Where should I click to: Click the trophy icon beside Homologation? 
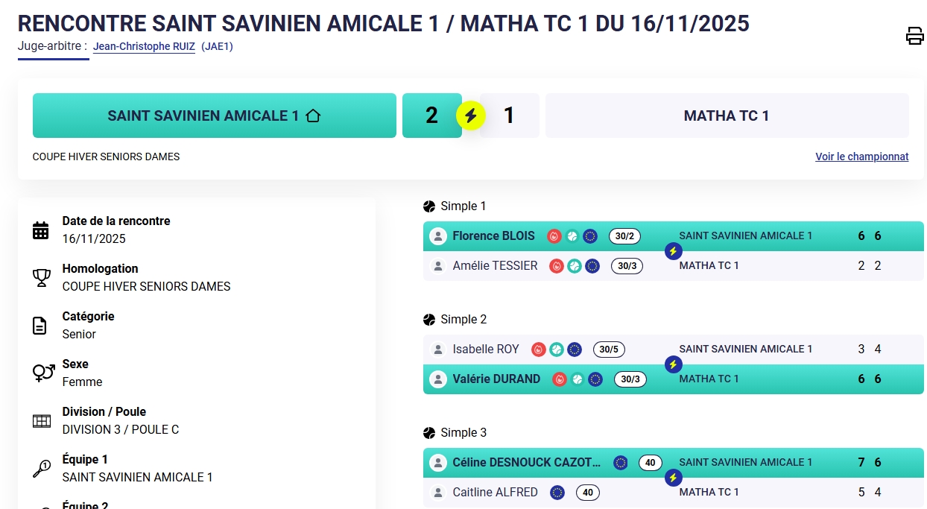[41, 278]
